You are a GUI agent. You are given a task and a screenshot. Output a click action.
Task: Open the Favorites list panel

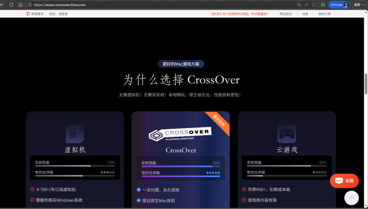(323, 5)
